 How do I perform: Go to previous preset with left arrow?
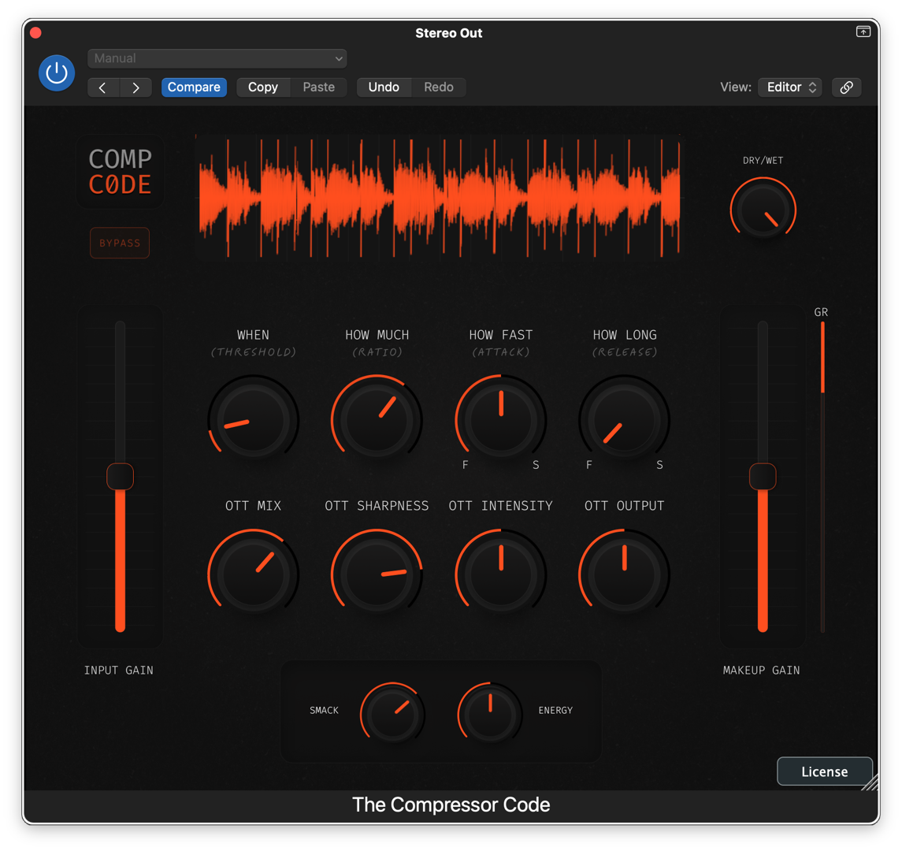[103, 87]
